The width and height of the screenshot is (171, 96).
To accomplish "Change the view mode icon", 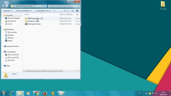I will (x=65, y=11).
